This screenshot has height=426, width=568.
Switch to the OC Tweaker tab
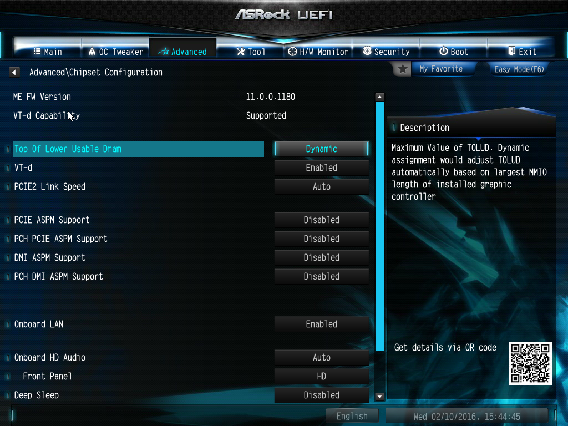(x=115, y=52)
